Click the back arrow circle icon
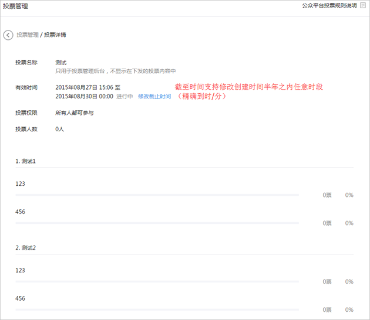 8,35
